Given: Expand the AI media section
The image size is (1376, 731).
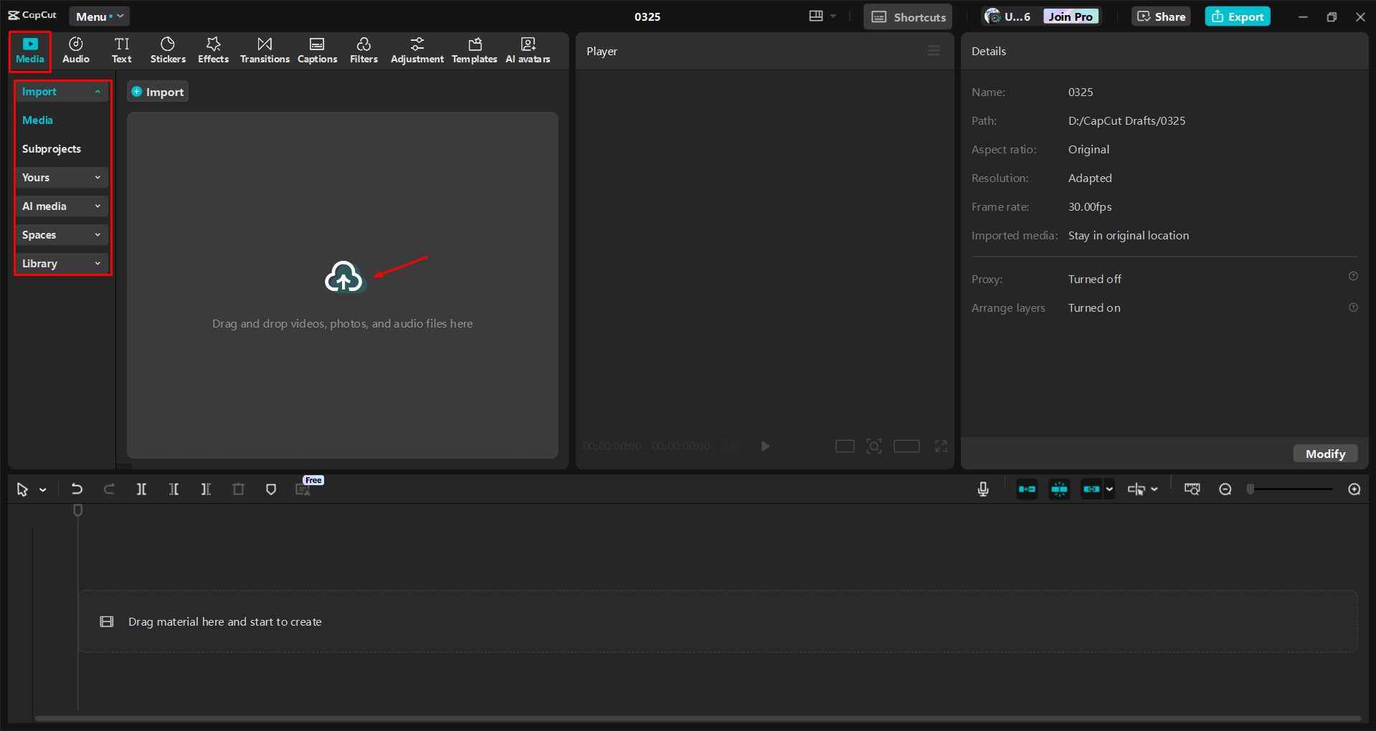Looking at the screenshot, I should point(61,206).
